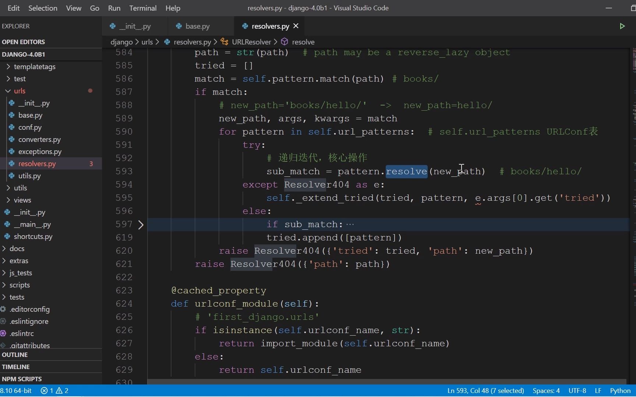Change the LF line ending setting

pyautogui.click(x=597, y=390)
